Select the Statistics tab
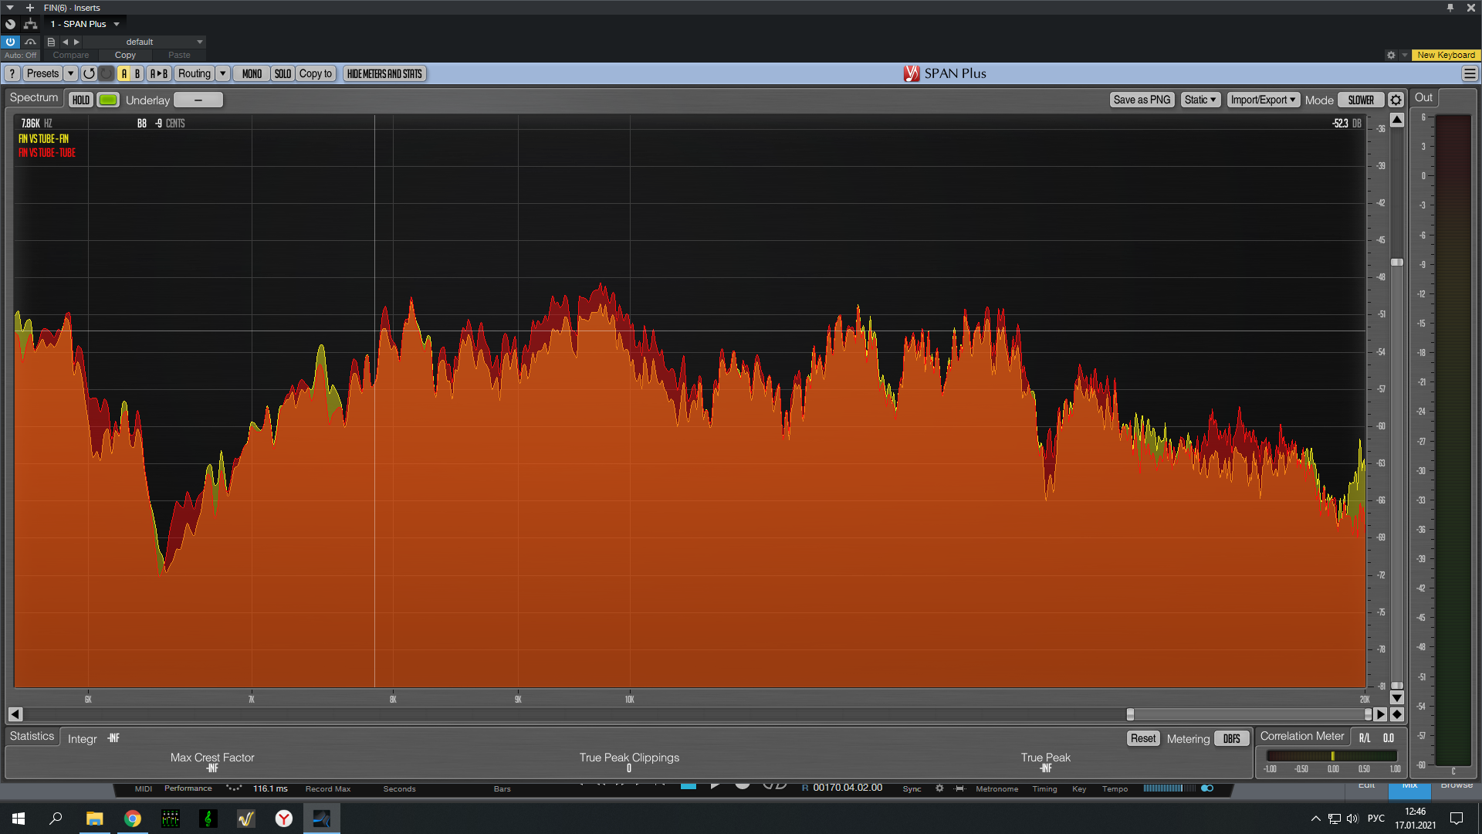The width and height of the screenshot is (1482, 834). (x=32, y=736)
